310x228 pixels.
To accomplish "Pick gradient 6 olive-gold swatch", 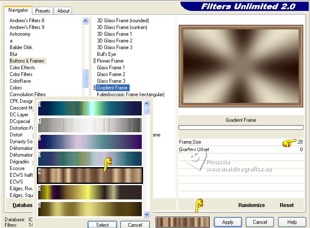I will (x=90, y=209).
